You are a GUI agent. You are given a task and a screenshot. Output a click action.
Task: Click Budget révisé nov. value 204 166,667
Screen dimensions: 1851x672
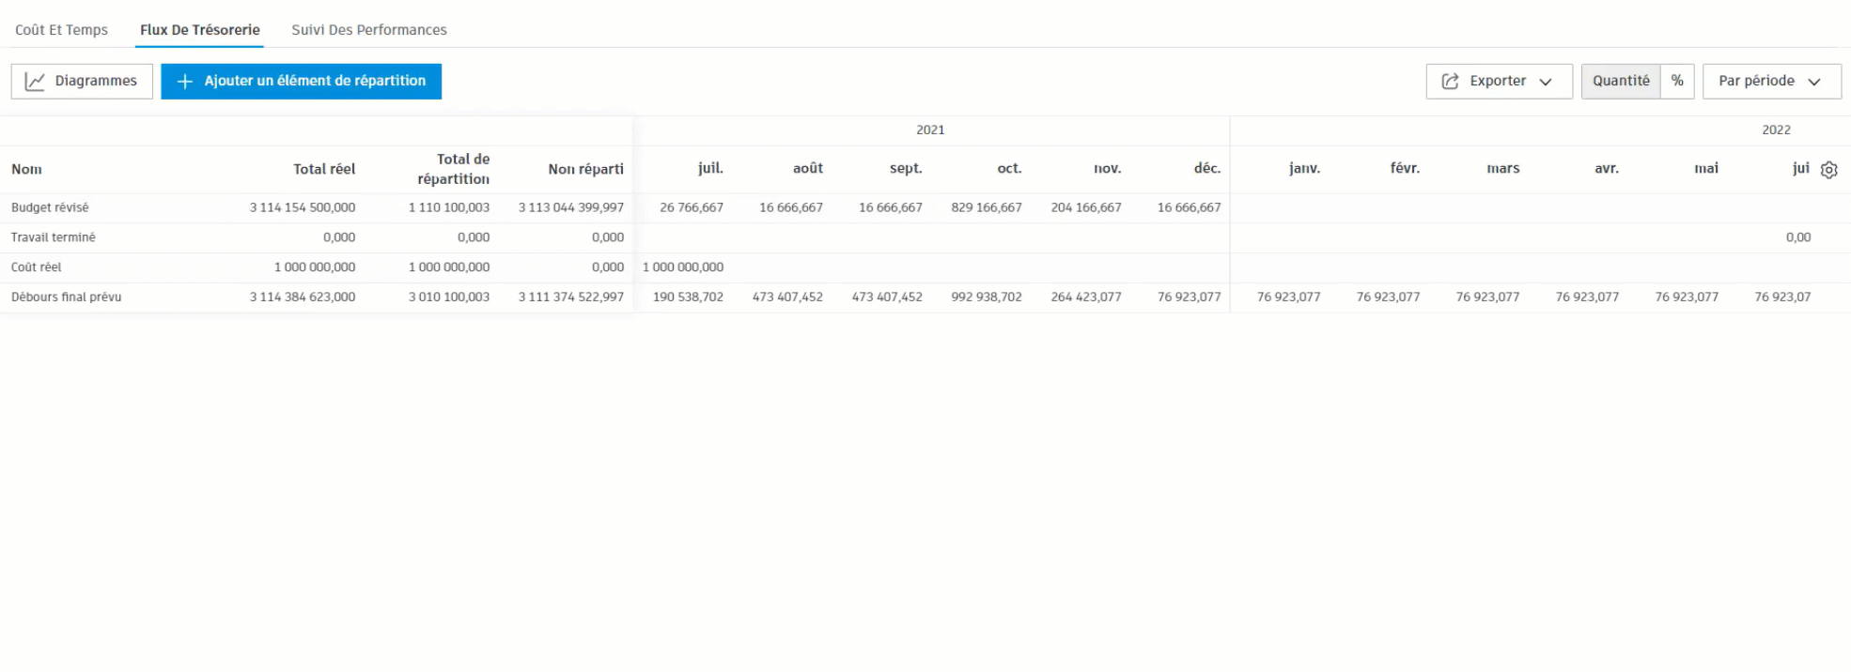click(x=1086, y=207)
